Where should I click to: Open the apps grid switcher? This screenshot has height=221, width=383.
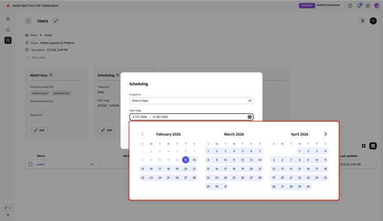point(368,6)
